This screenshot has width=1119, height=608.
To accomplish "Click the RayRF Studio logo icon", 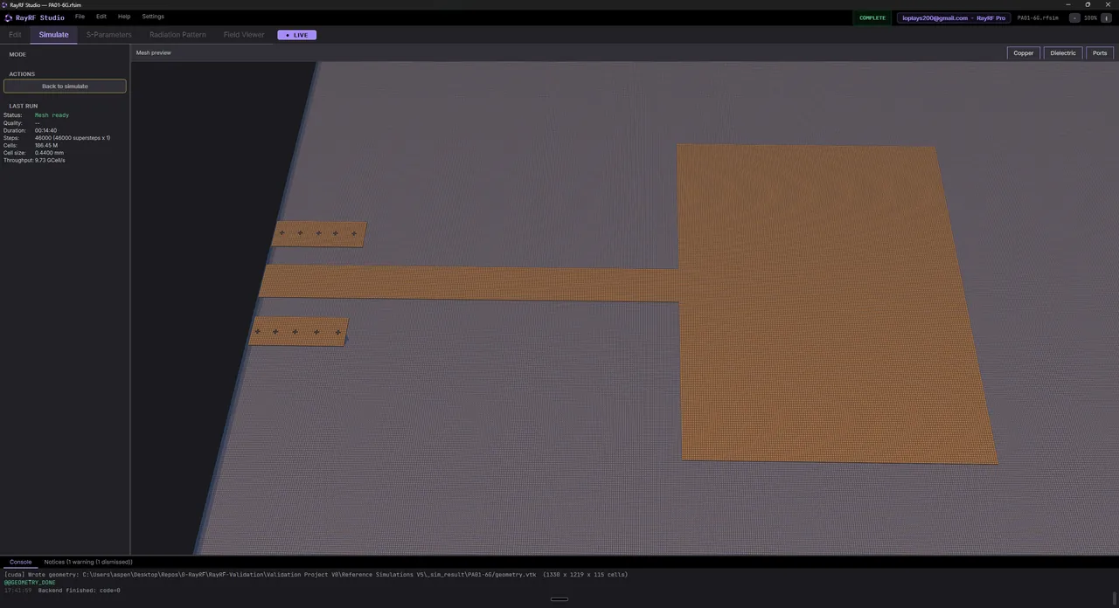I will click(9, 17).
